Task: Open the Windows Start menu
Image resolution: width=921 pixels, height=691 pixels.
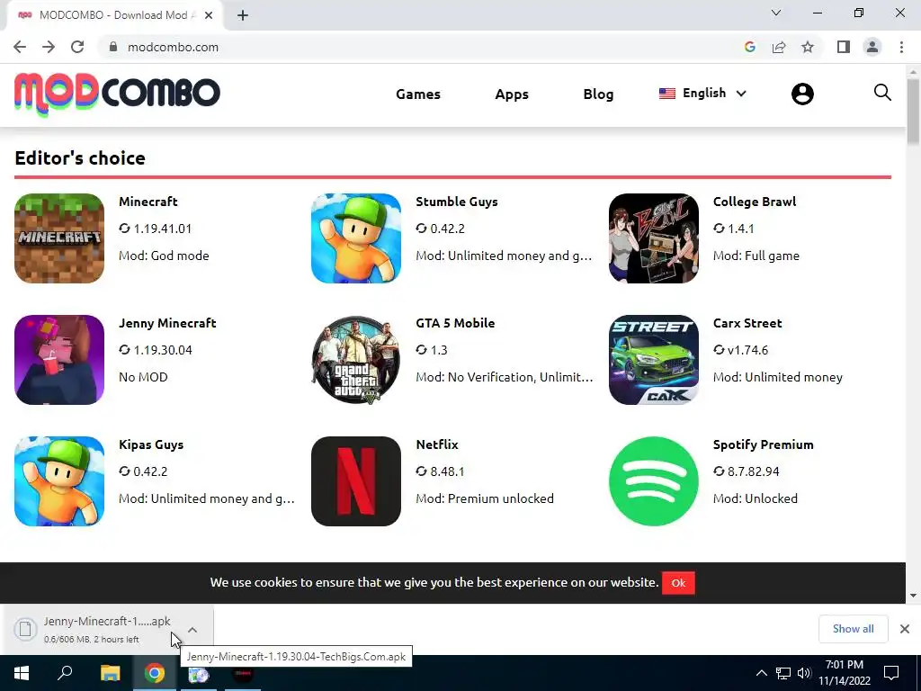Action: [x=22, y=673]
